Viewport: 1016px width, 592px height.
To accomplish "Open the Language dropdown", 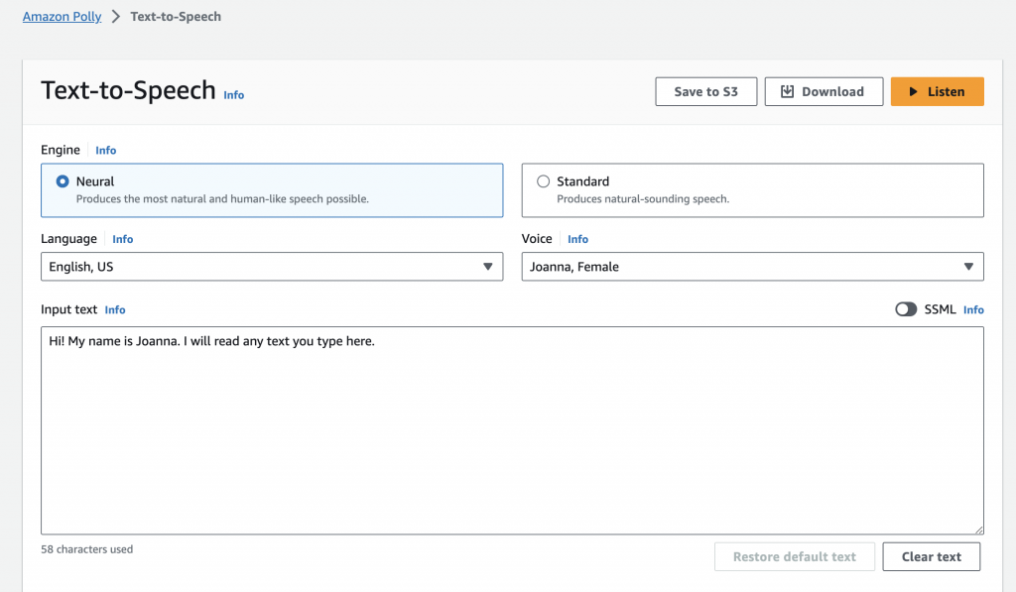I will click(x=271, y=267).
